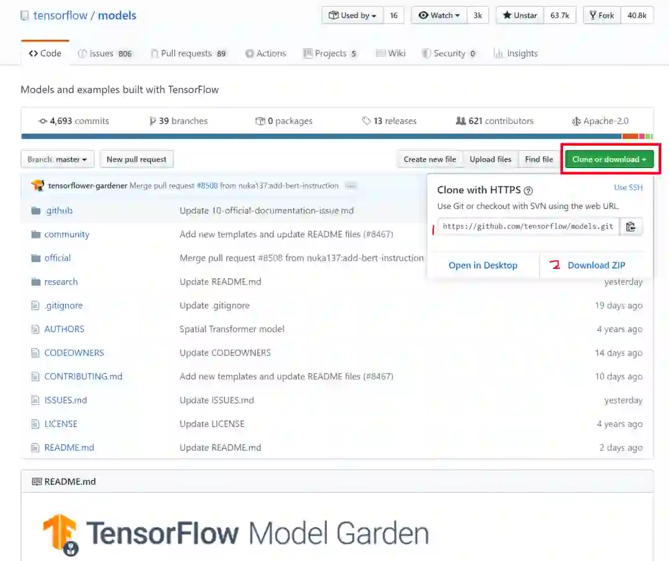Click the CODEOWNERS file icon
Image resolution: width=669 pixels, height=561 pixels.
[x=35, y=353]
